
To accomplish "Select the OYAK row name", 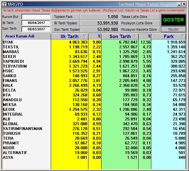I will click(x=8, y=42).
